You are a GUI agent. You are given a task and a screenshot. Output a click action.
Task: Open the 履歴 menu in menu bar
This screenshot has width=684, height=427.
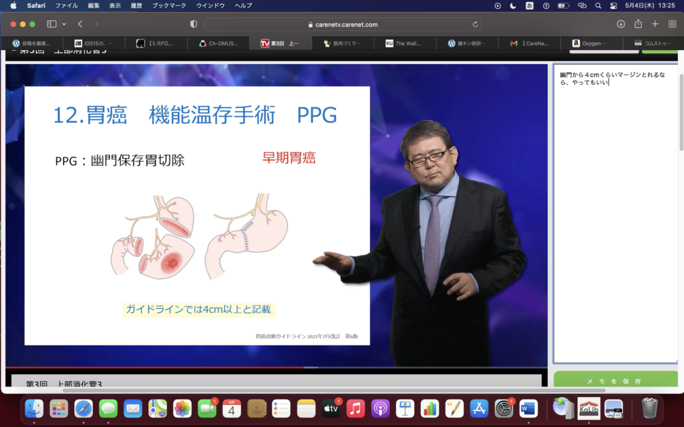pyautogui.click(x=136, y=5)
